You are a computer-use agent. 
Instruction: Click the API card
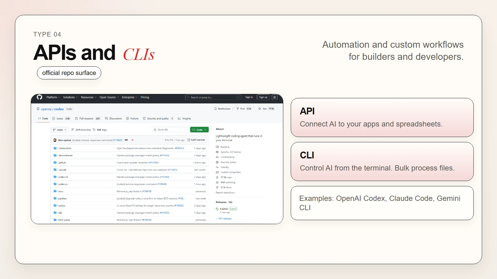tap(382, 117)
